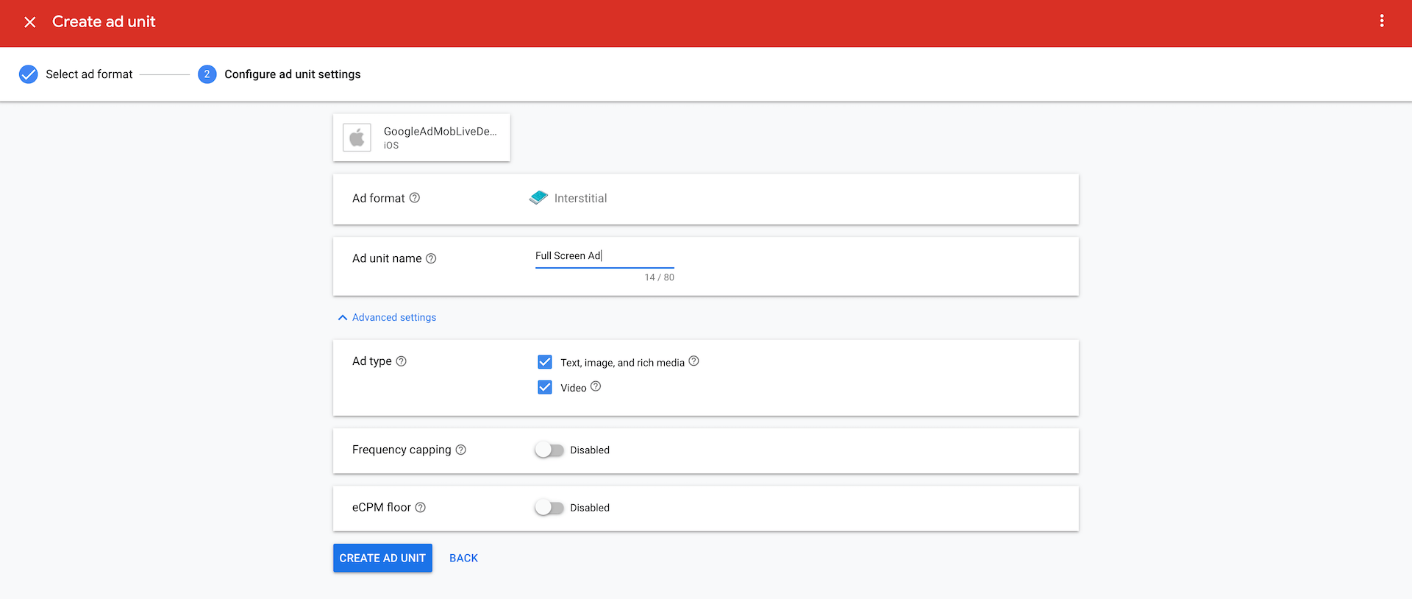Image resolution: width=1412 pixels, height=599 pixels.
Task: Click the Ad unit name text field
Action: pos(604,256)
